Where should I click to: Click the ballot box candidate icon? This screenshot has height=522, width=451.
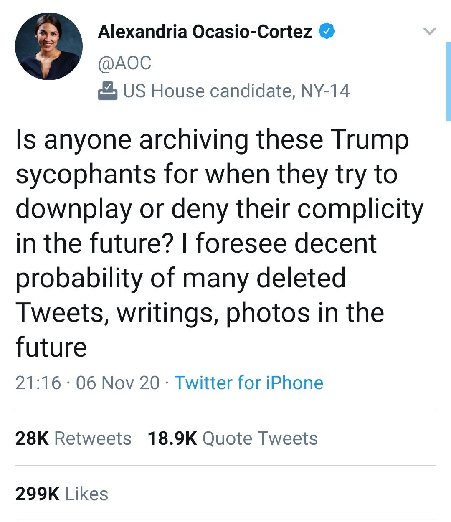click(108, 91)
